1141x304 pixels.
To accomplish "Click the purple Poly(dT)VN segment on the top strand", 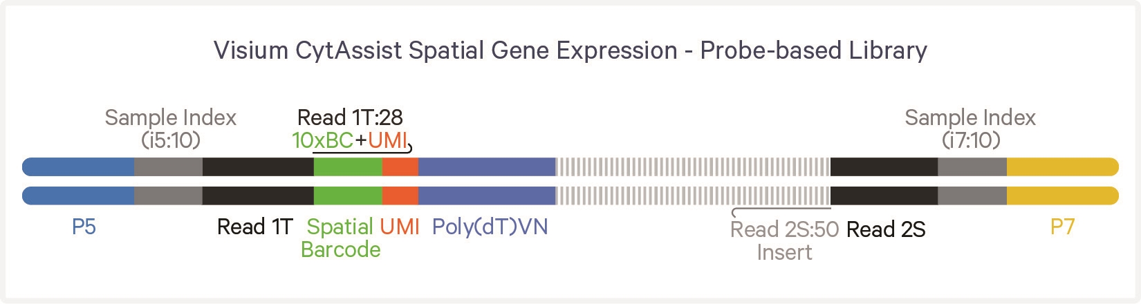I will tap(487, 167).
